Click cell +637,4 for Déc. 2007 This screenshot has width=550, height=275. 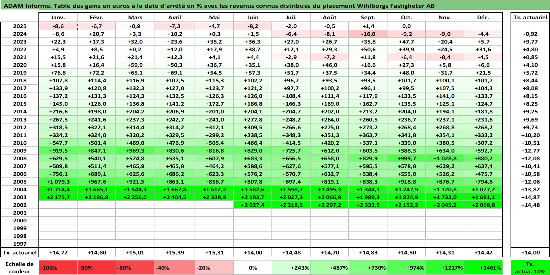coord(483,166)
